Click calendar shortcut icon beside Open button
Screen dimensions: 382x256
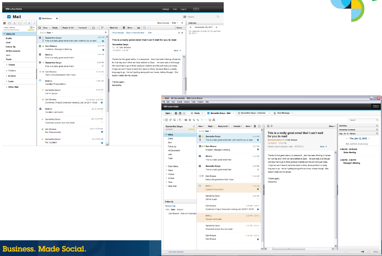tap(180, 113)
